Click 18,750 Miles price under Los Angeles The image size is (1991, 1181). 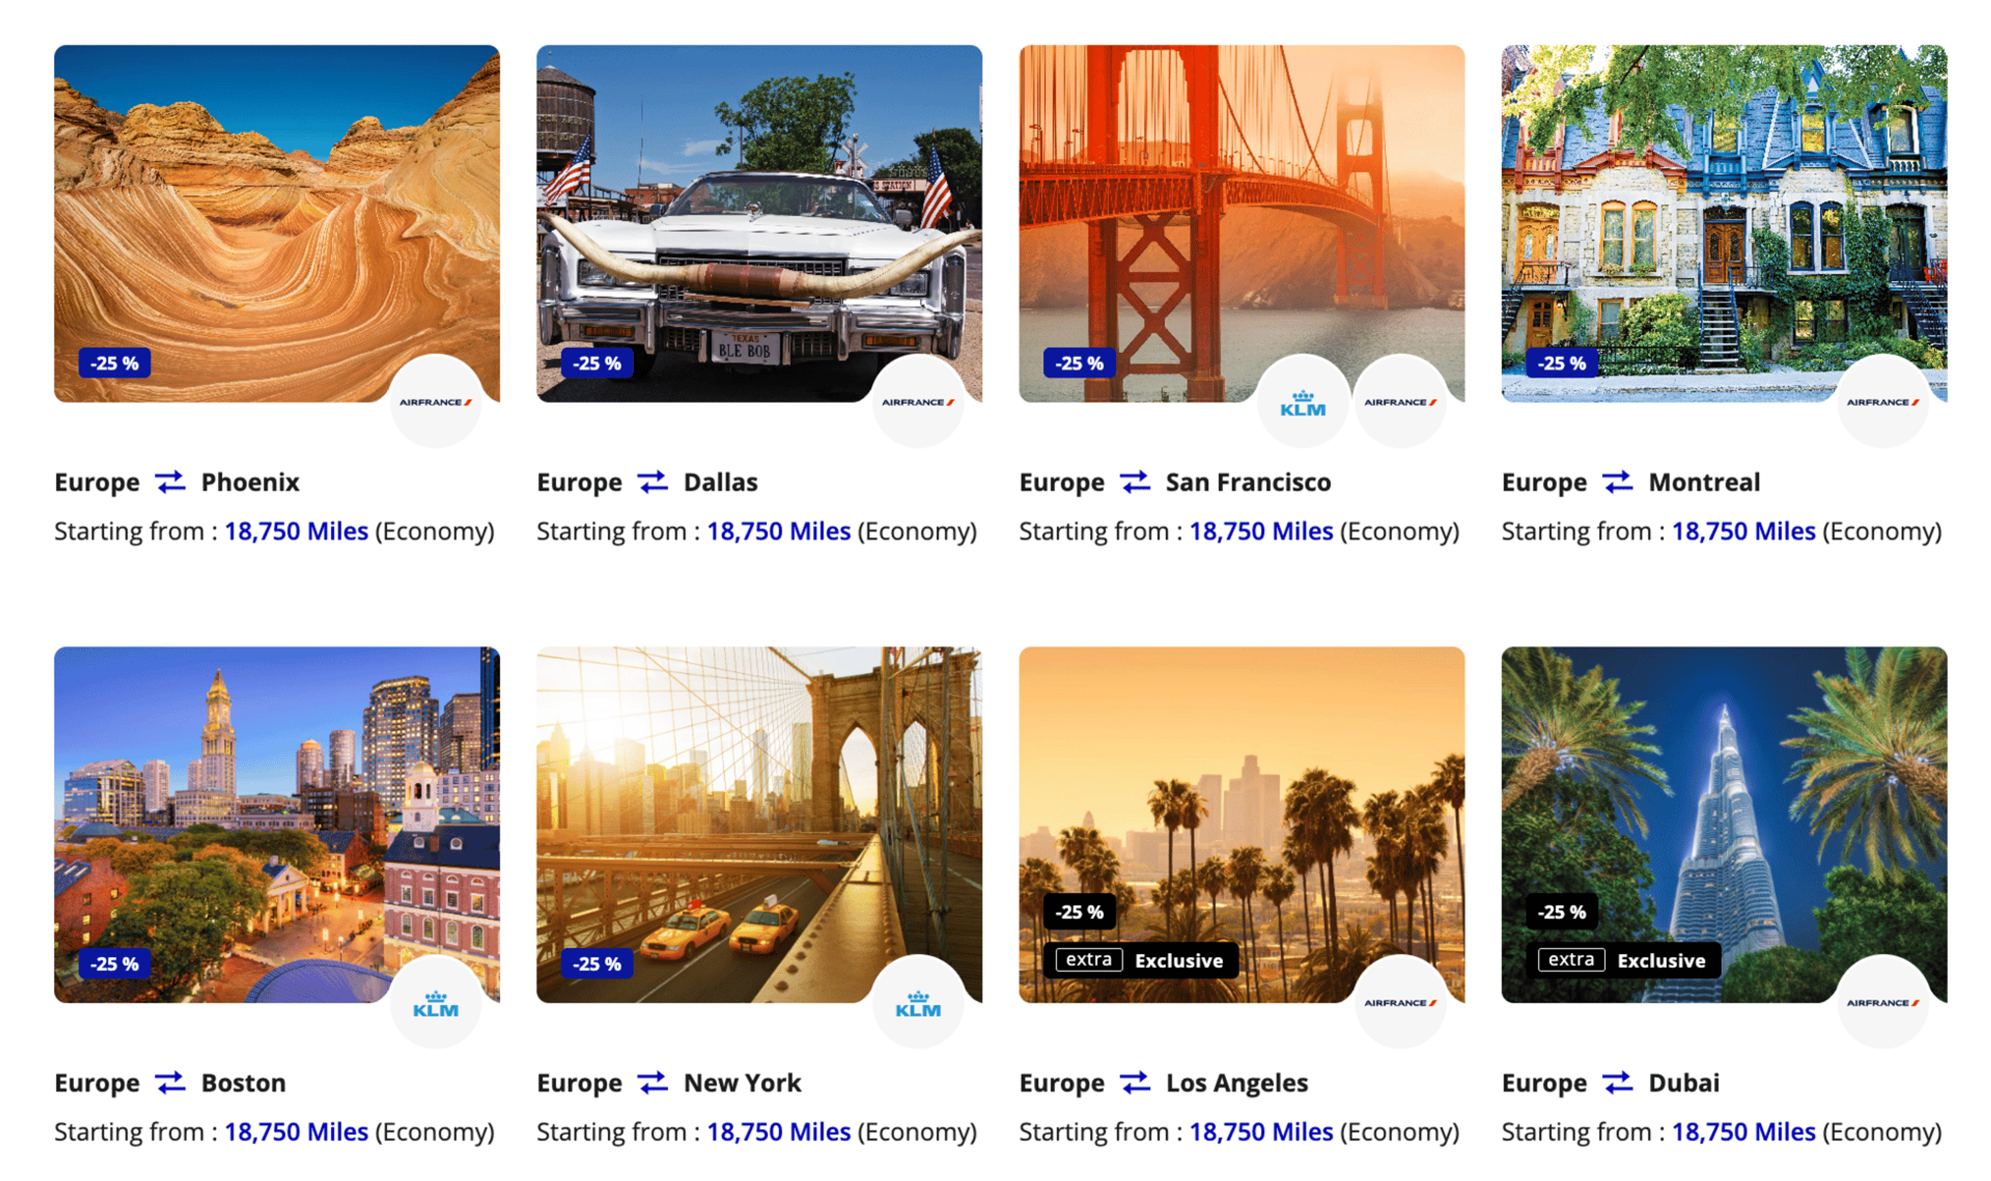click(1262, 1132)
